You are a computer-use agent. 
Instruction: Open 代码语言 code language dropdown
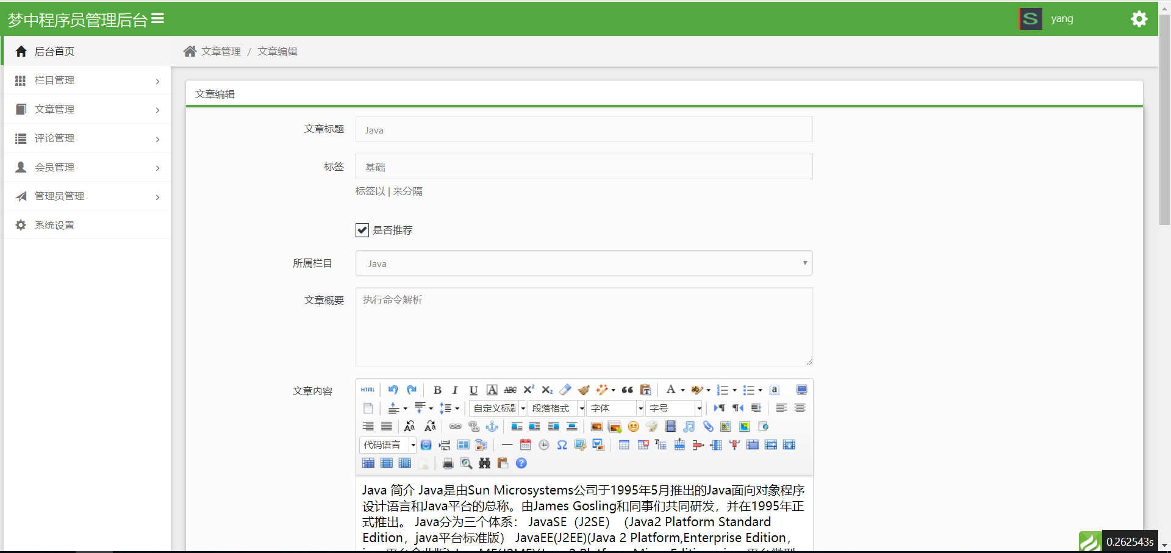[x=388, y=444]
